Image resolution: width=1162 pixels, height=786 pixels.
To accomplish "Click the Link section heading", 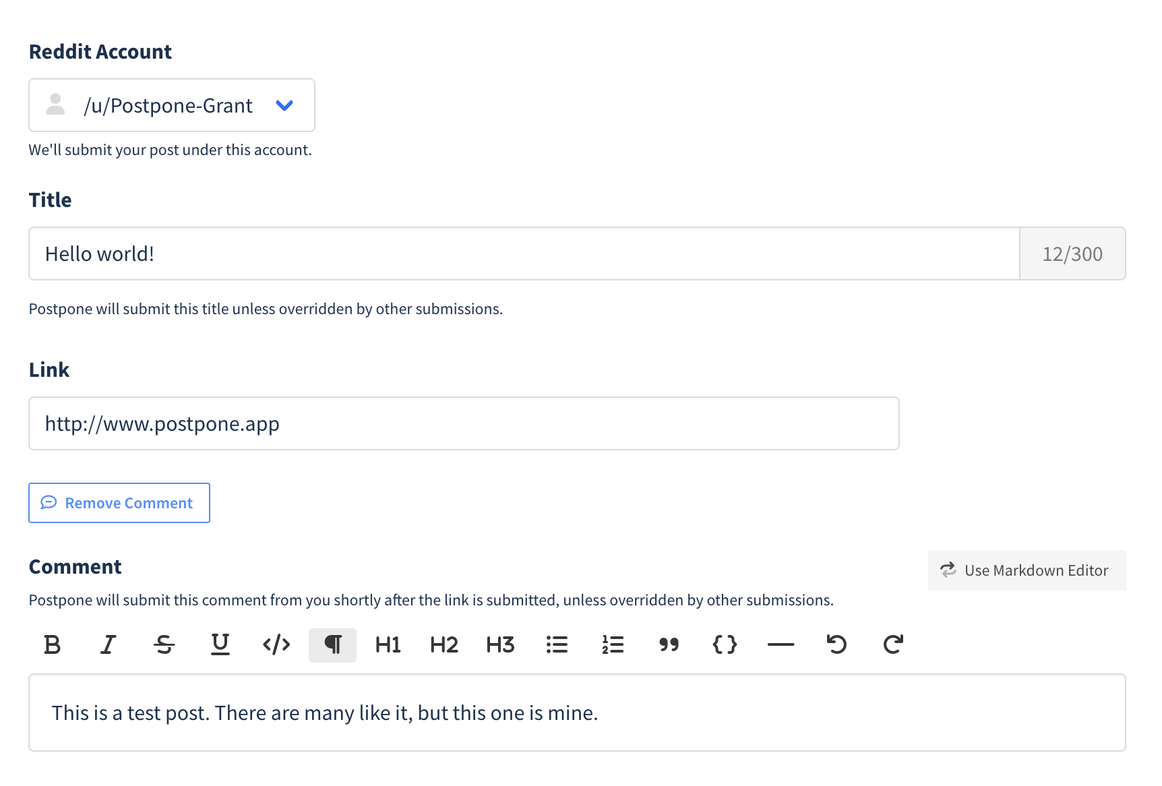I will coord(49,370).
